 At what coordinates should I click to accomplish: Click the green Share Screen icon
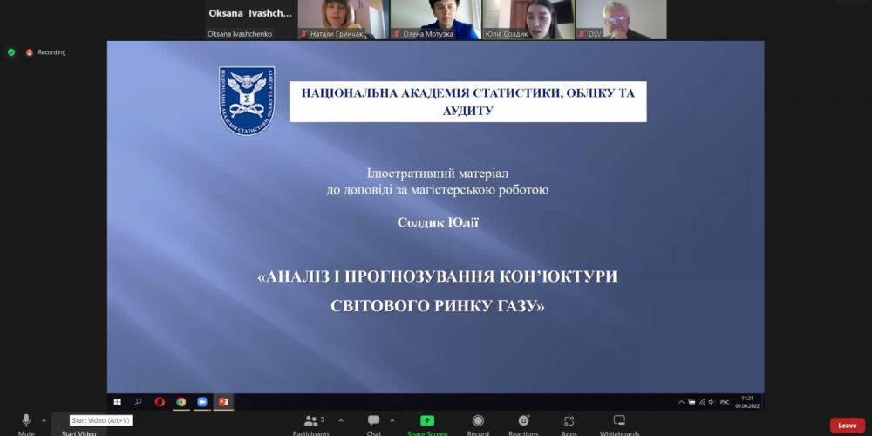[x=427, y=421]
